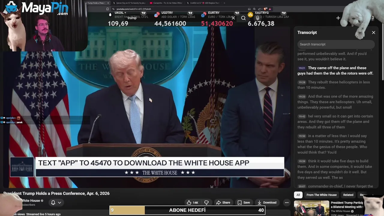Expand the notification chevron next to the bell
Viewport: 384px width, 216px height.
(x=59, y=202)
